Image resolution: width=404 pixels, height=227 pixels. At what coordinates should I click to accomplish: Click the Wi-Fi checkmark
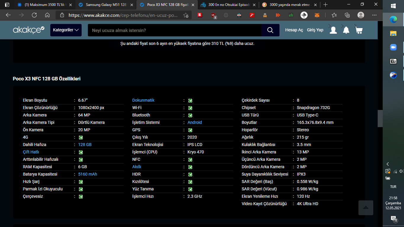coord(190,108)
